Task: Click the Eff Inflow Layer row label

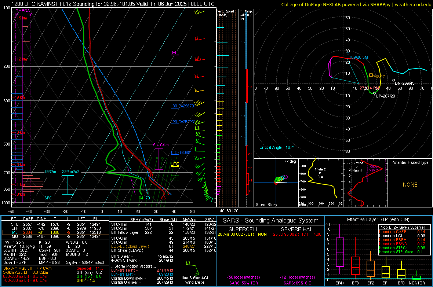Action: [125, 232]
